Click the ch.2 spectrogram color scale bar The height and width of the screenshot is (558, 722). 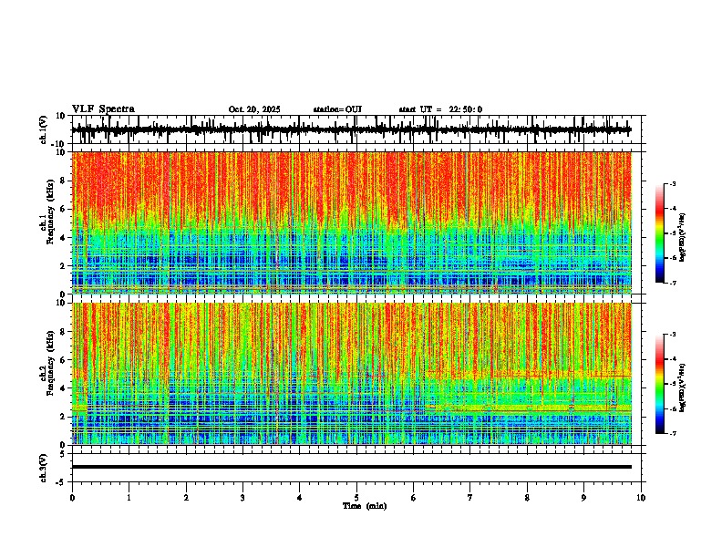[660, 384]
